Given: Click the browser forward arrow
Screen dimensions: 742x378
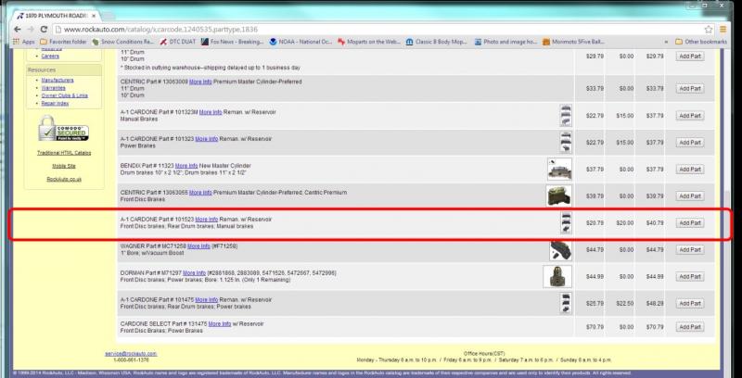Looking at the screenshot, I should pyautogui.click(x=31, y=30).
